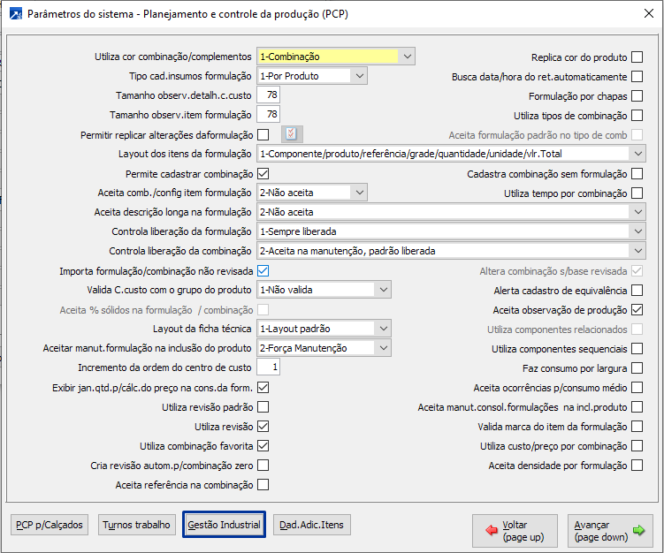Check Aceita densidade por formulação
This screenshot has width=664, height=553.
[637, 466]
